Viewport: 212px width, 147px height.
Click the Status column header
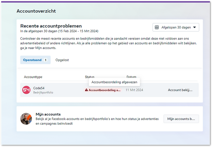[x=89, y=77]
